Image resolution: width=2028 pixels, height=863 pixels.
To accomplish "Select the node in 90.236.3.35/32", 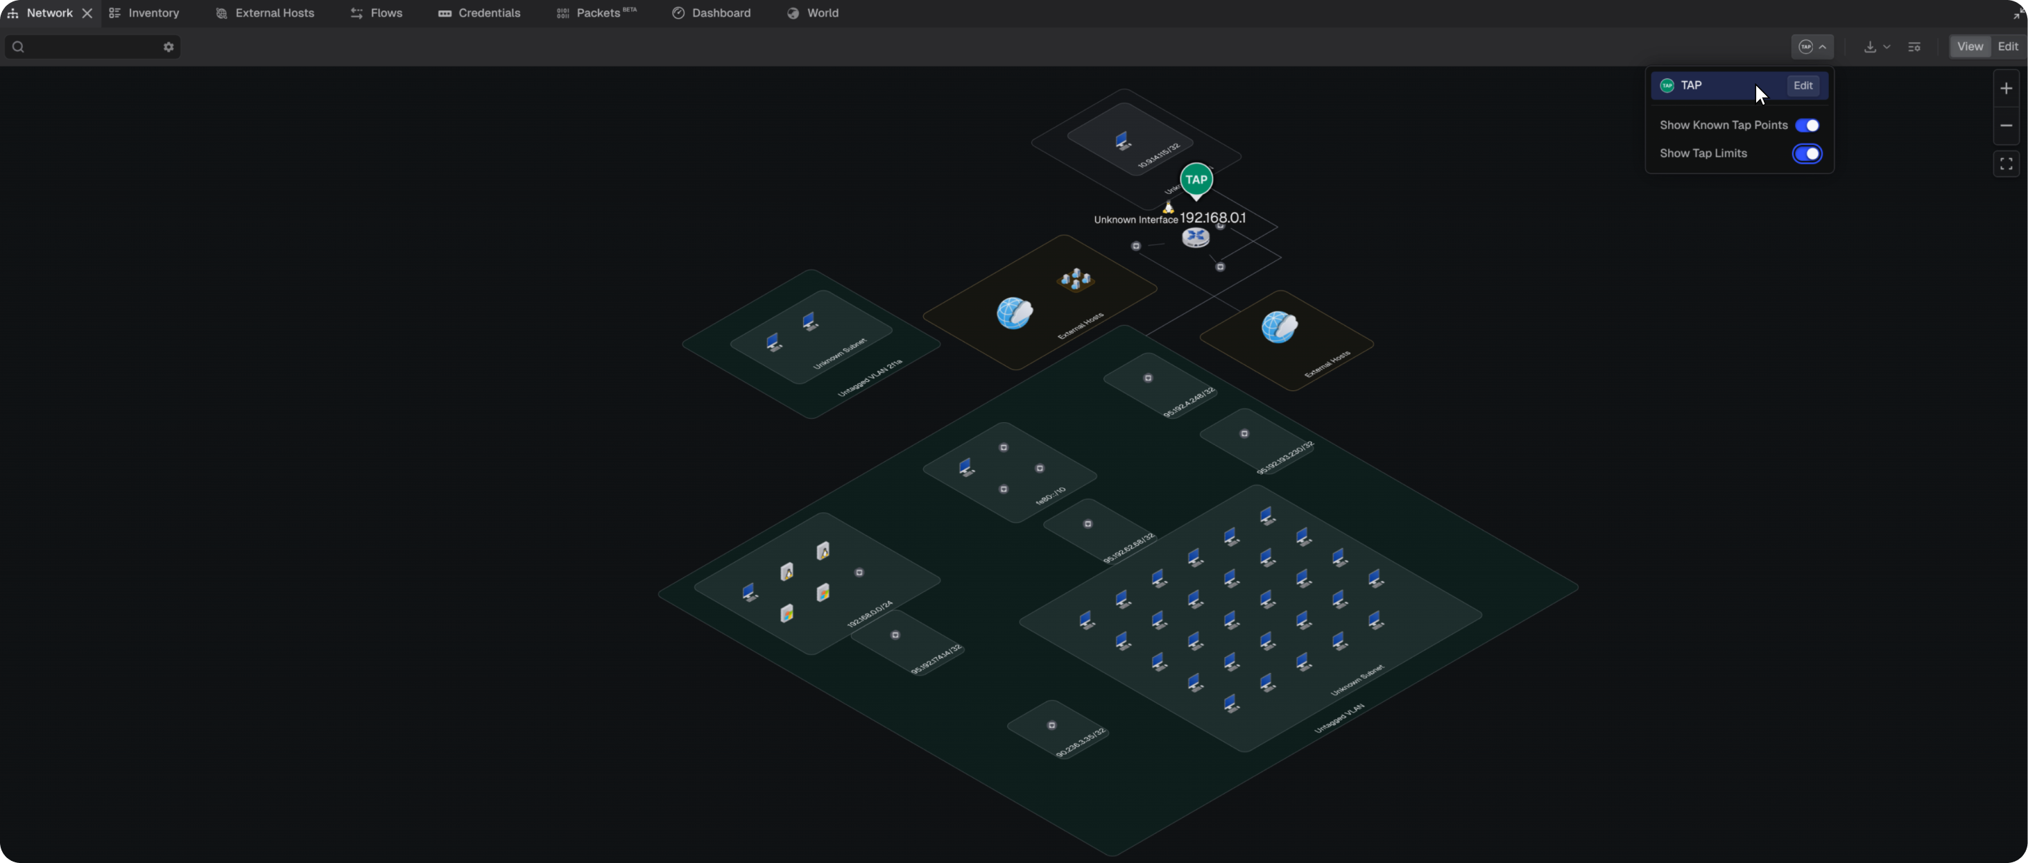I will [x=1051, y=725].
